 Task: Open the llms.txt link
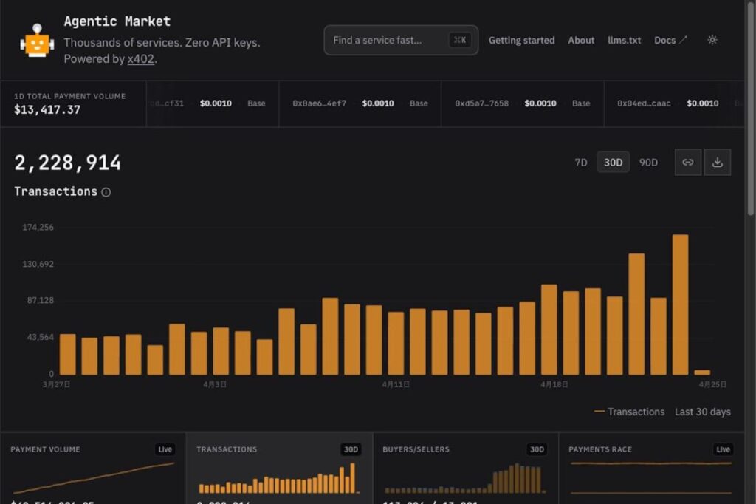624,41
